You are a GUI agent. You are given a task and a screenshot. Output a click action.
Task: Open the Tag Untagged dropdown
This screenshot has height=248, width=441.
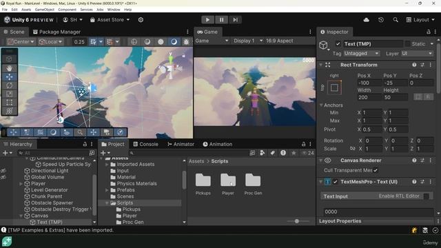(361, 53)
